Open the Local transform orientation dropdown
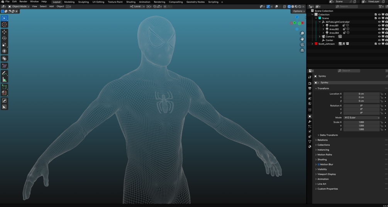 coord(137,7)
